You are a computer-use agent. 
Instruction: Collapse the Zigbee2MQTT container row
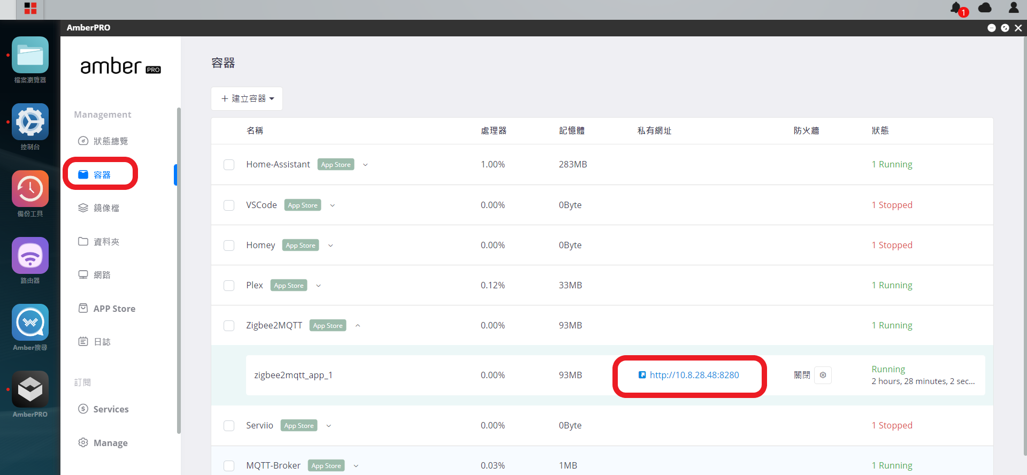tap(358, 326)
